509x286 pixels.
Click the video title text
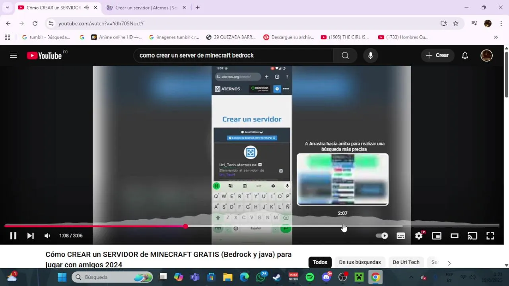169,259
